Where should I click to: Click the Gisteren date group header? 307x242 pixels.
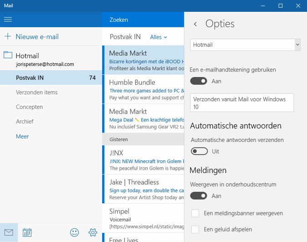pos(143,139)
